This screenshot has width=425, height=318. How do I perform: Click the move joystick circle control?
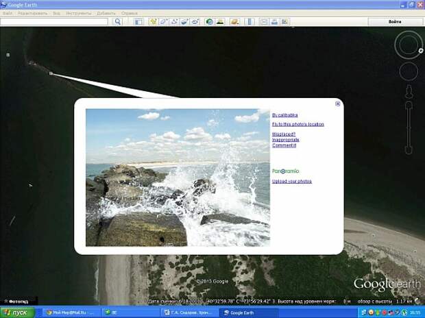point(409,71)
